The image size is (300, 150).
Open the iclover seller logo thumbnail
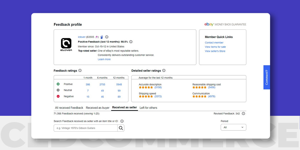[x=66, y=45]
